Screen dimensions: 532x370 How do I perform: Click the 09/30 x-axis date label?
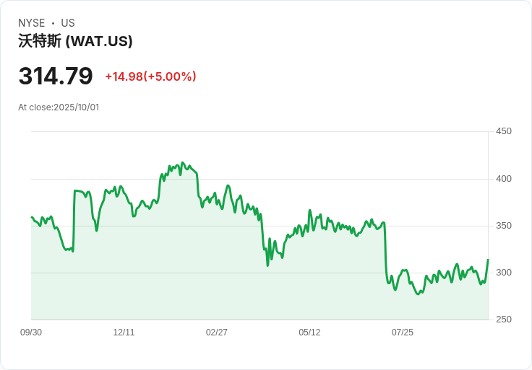31,332
